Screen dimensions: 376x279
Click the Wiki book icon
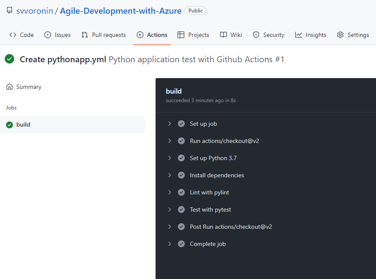pos(223,35)
